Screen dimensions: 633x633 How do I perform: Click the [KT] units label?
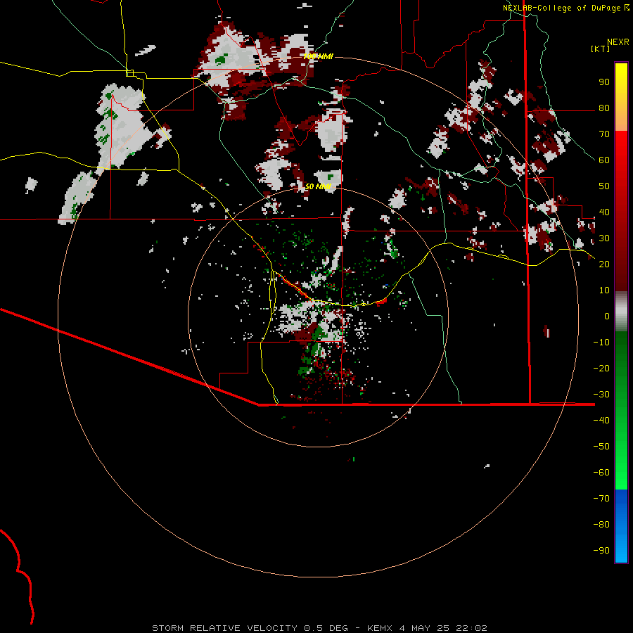coord(601,49)
